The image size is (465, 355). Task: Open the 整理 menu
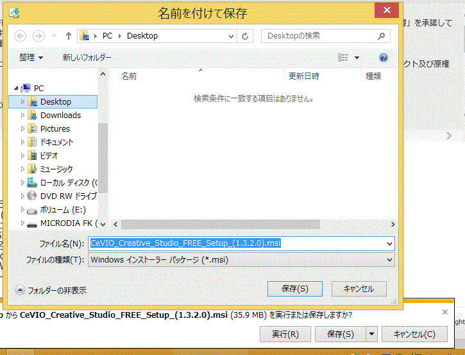[x=31, y=57]
